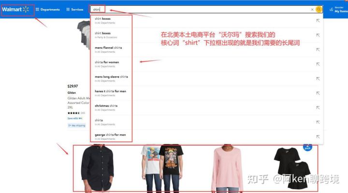Click the Walmart logo to go home
The height and width of the screenshot is (193, 348).
[15, 9]
